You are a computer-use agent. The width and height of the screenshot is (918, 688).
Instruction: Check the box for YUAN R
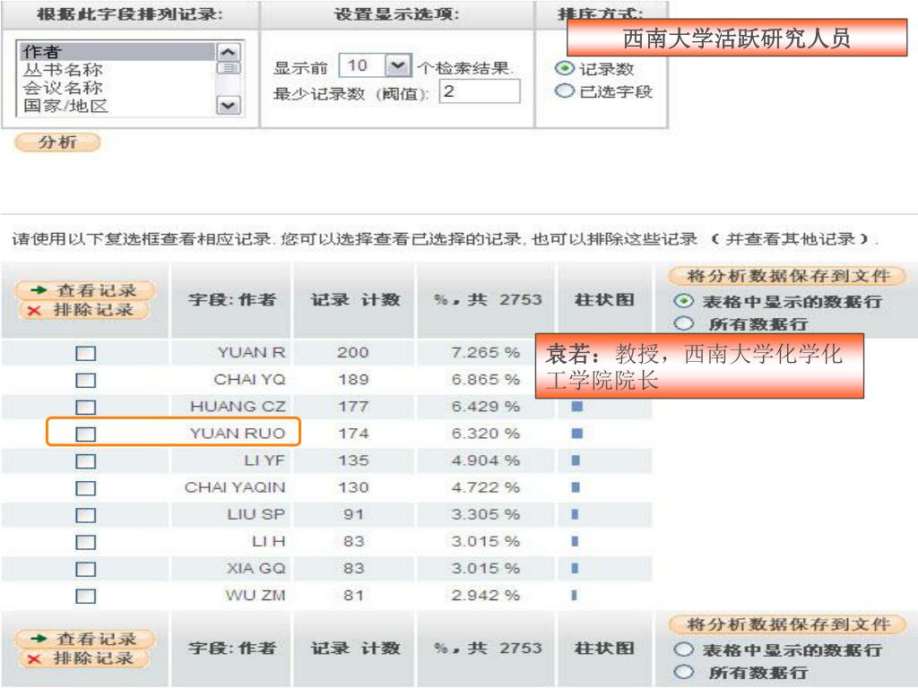(x=85, y=353)
